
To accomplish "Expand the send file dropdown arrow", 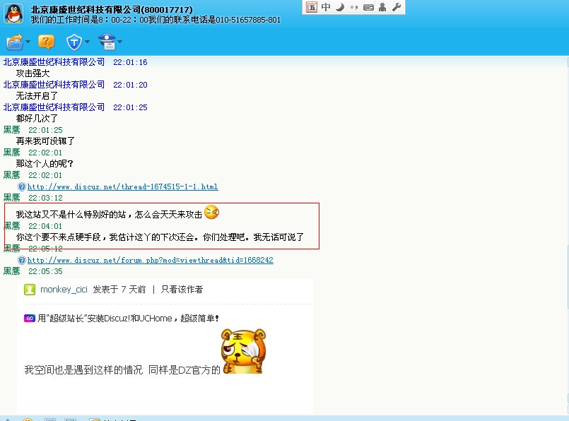I will pyautogui.click(x=28, y=42).
